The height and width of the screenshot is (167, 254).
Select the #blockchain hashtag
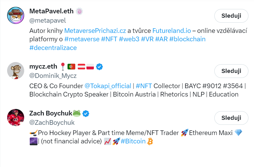click(187, 39)
